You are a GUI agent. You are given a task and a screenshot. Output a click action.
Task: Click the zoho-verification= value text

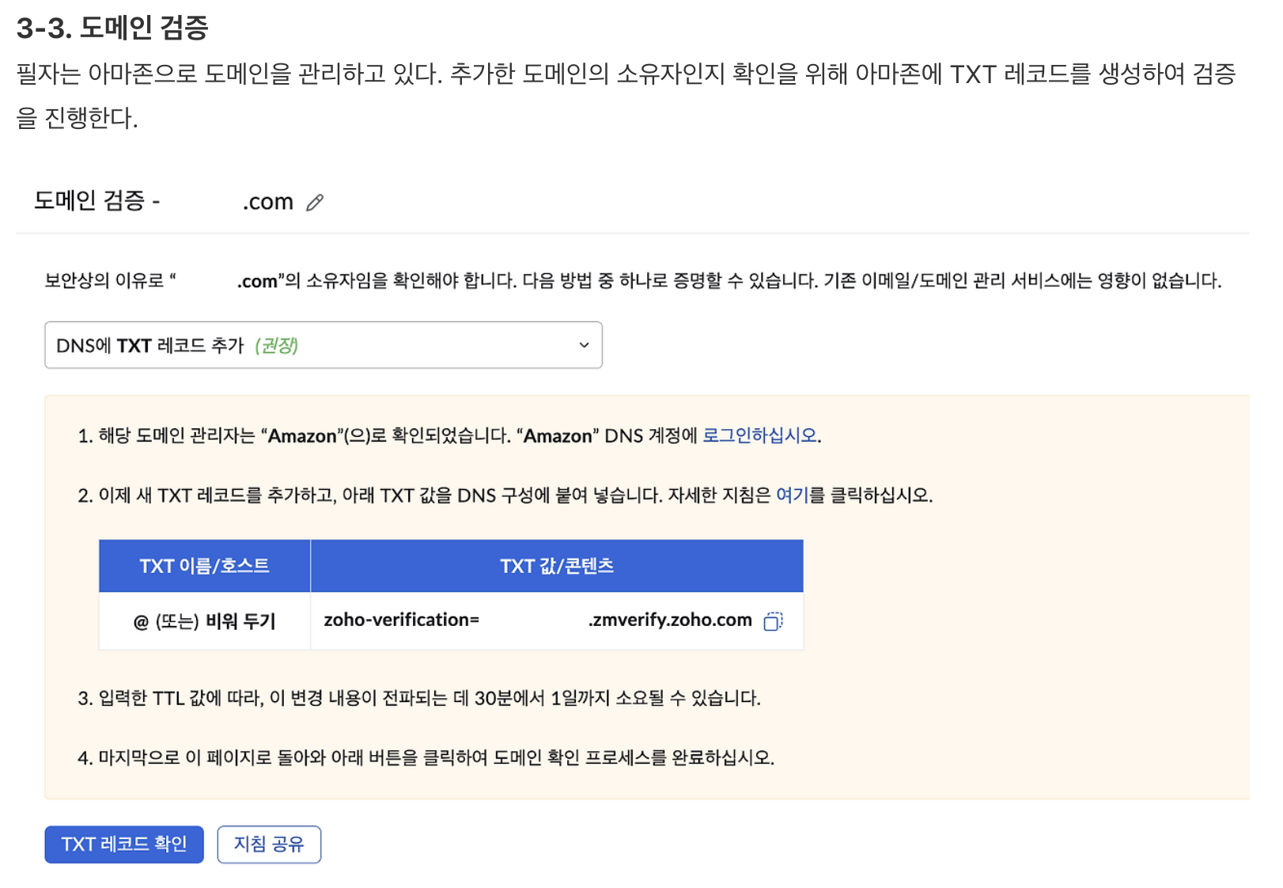(x=402, y=620)
